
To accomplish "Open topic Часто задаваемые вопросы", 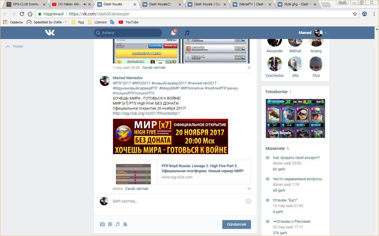I will coord(298,179).
